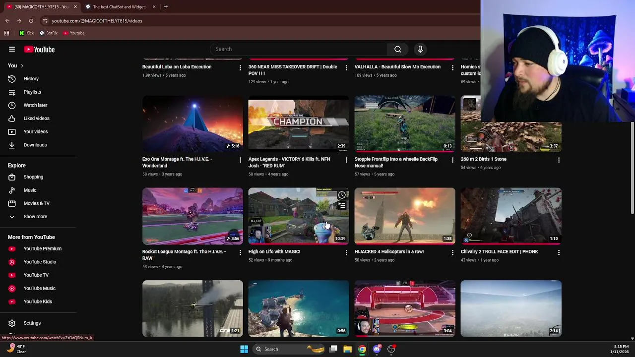Screen dimensions: 635x357
Task: Play Rocket League Montage RAW thumbnail
Action: tap(192, 216)
